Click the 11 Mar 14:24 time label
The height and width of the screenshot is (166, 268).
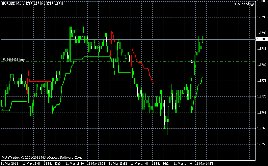162,164
